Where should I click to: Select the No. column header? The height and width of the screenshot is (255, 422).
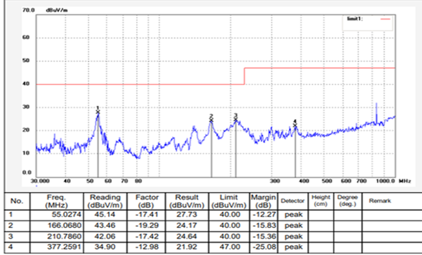[x=17, y=201]
